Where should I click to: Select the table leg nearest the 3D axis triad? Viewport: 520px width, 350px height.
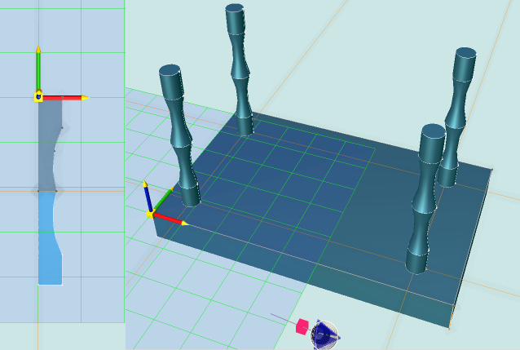[x=181, y=139]
